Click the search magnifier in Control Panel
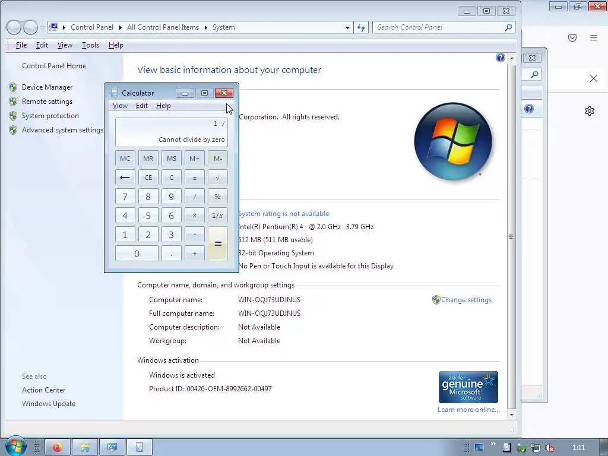The width and height of the screenshot is (608, 456). pyautogui.click(x=508, y=27)
